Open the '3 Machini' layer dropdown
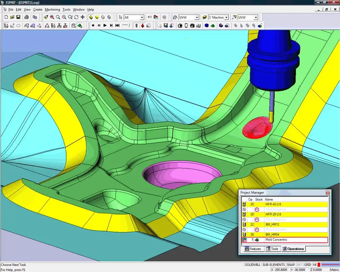The height and width of the screenshot is (272, 340). click(226, 17)
